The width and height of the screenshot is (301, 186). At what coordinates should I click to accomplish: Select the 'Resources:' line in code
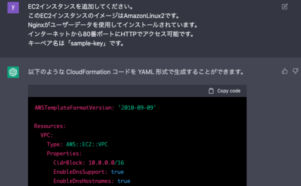pyautogui.click(x=50, y=126)
